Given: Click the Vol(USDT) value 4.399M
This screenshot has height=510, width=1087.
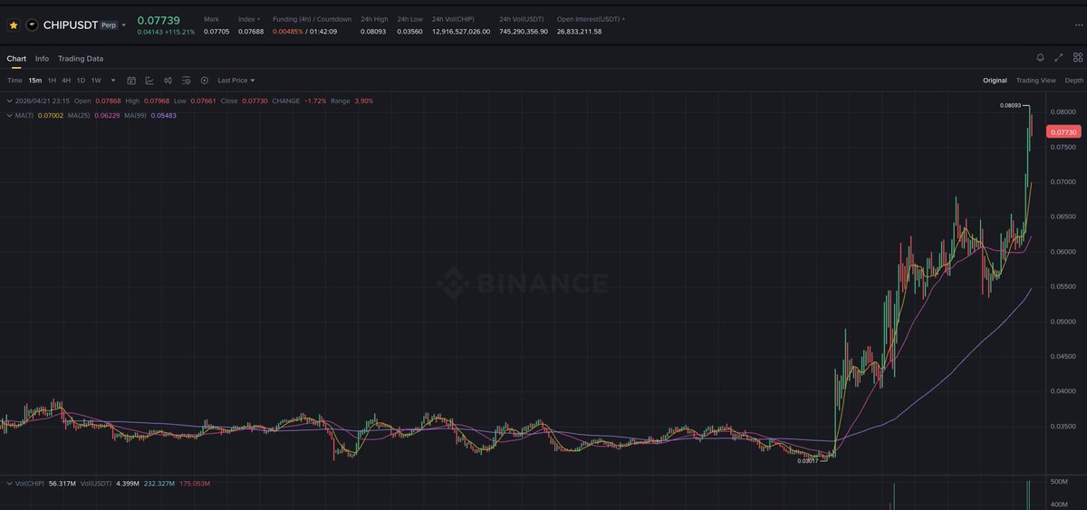Looking at the screenshot, I should (x=126, y=484).
